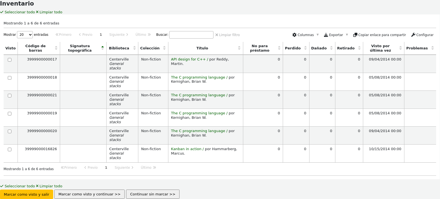Image resolution: width=440 pixels, height=199 pixels.
Task: Expand the Exportar dropdown arrow
Action: (347, 35)
